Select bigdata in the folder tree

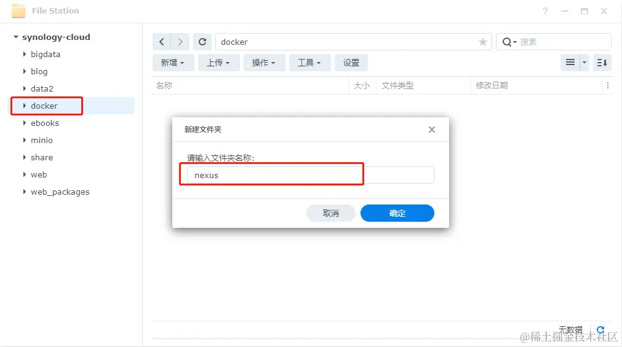pos(46,54)
